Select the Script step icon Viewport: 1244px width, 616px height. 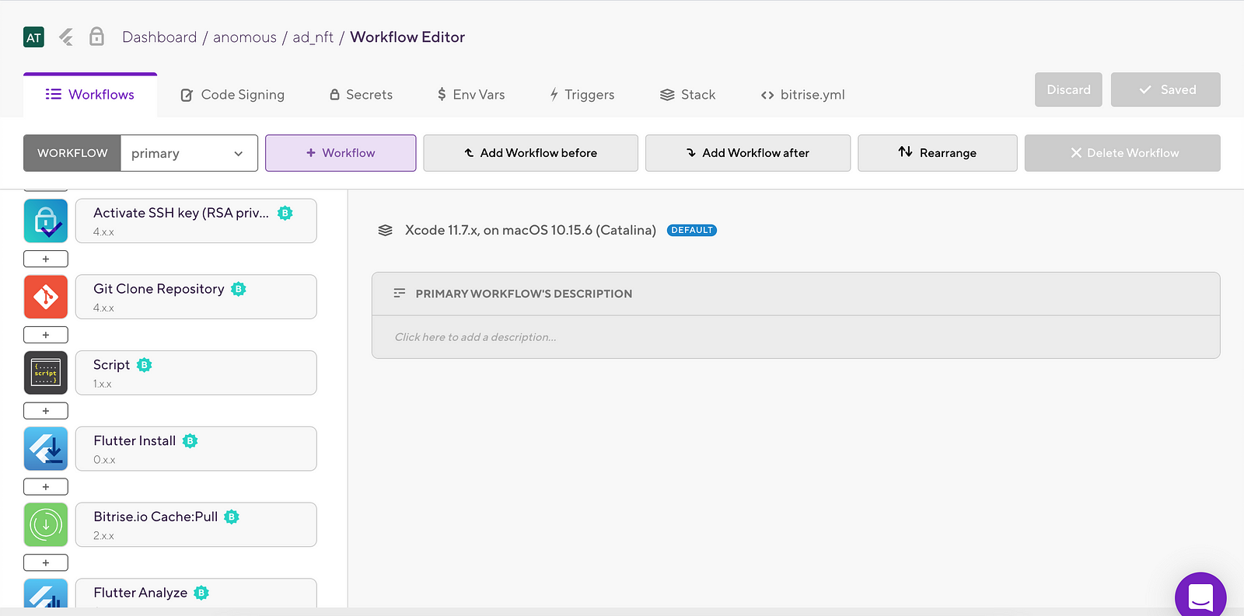46,373
